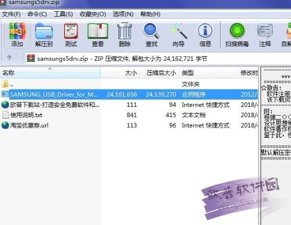
Task: Select 欧普下载站-打造安全免费软件和... entry
Action: pos(54,105)
